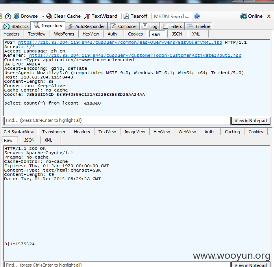This screenshot has width=274, height=267.
Task: Open the response Auth tab
Action: click(x=209, y=132)
